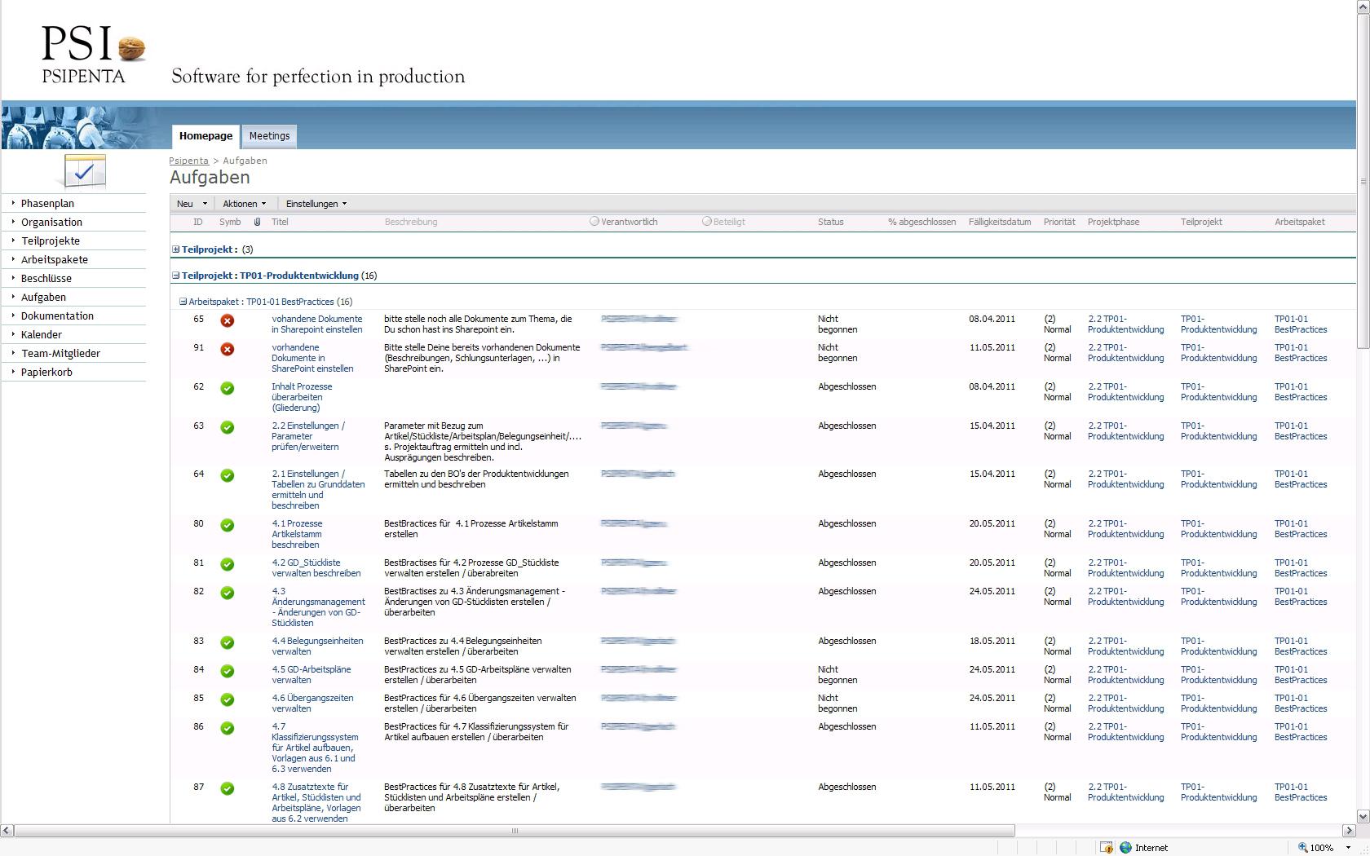Click red error status icon for task 65

pyautogui.click(x=228, y=321)
